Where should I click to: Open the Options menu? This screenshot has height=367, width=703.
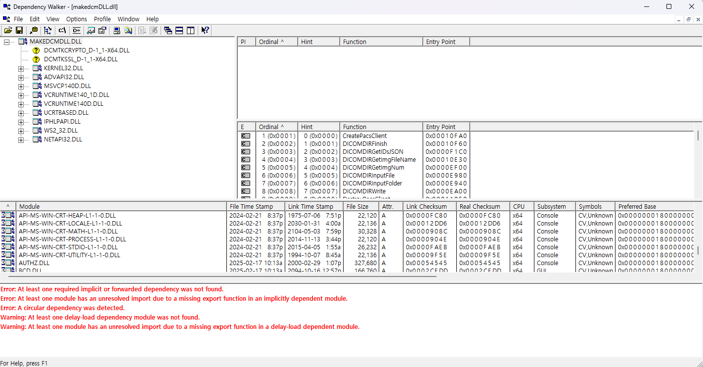(x=77, y=19)
